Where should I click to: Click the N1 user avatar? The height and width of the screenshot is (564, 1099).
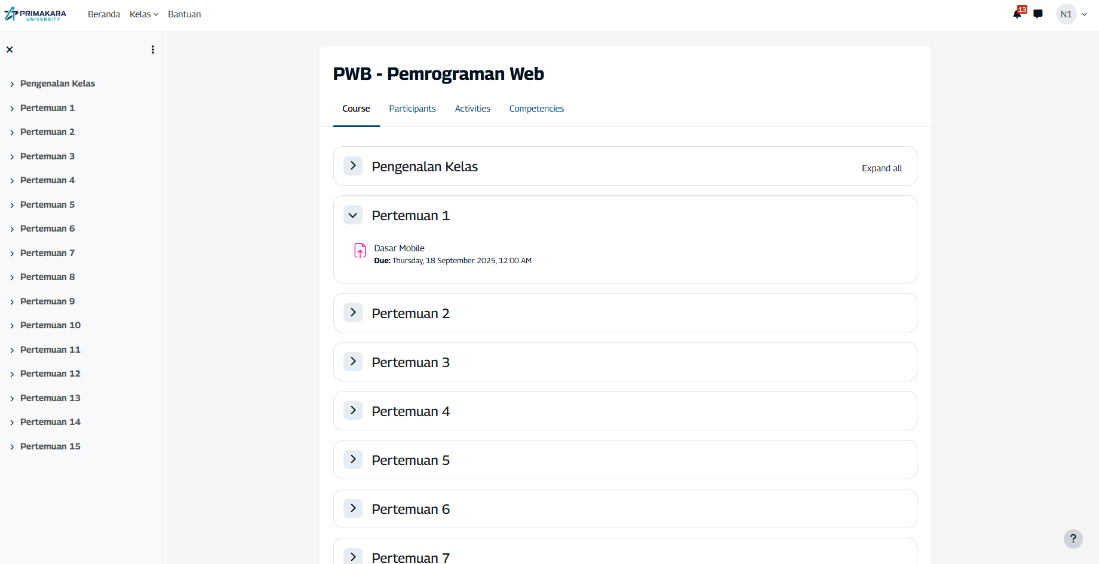[1066, 14]
